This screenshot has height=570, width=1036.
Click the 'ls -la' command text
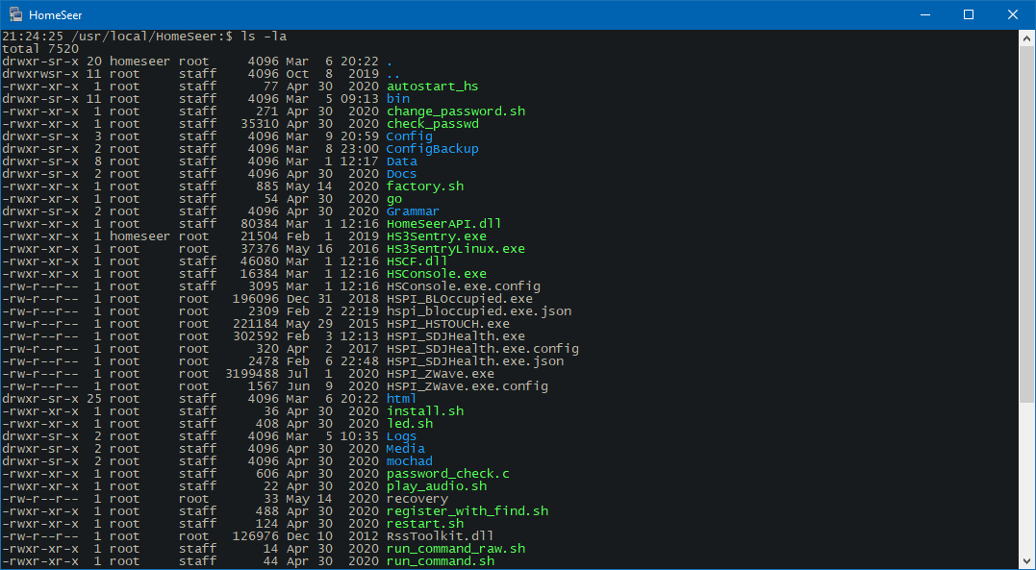[264, 36]
